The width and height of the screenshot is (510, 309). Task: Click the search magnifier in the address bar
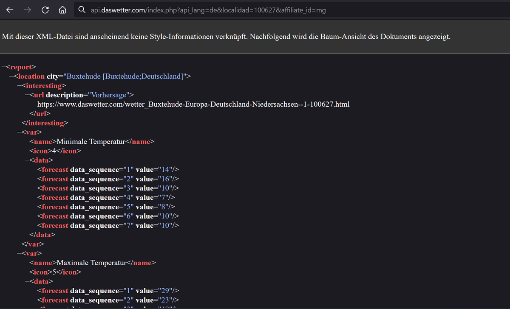[82, 10]
